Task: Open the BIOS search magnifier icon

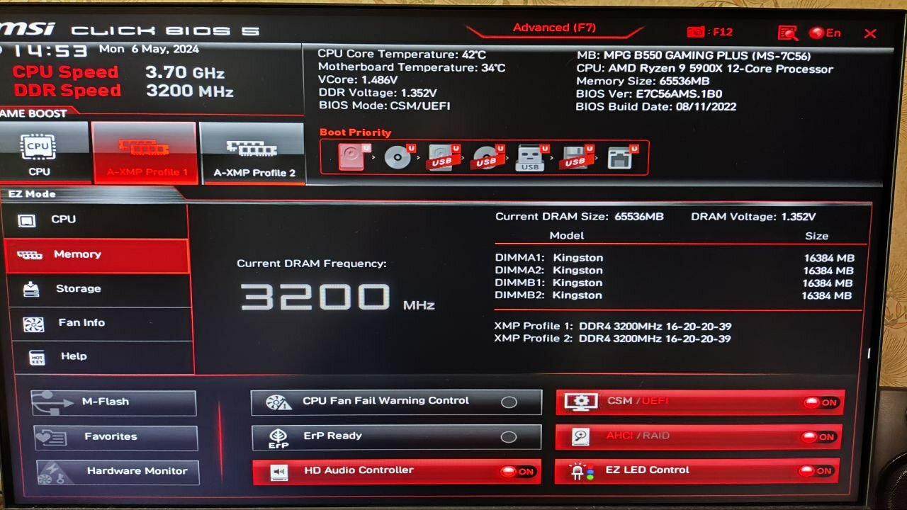Action: click(788, 33)
